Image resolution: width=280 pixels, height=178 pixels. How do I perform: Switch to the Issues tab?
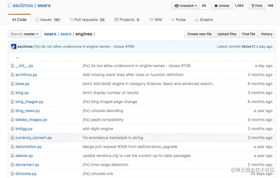tap(48, 20)
